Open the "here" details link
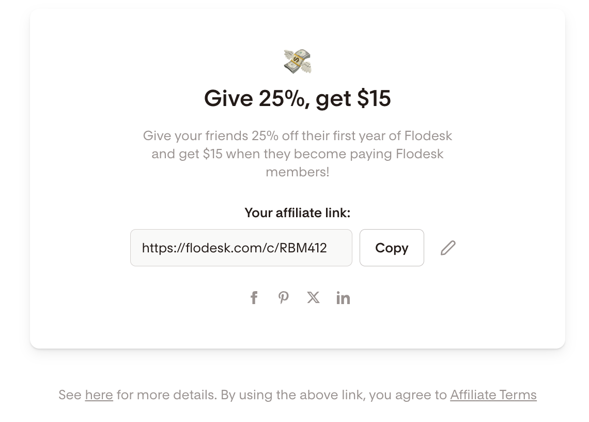The image size is (589, 422). coord(99,395)
